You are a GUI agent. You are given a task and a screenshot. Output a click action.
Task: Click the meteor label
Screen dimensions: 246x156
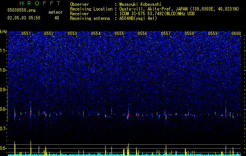56,12
